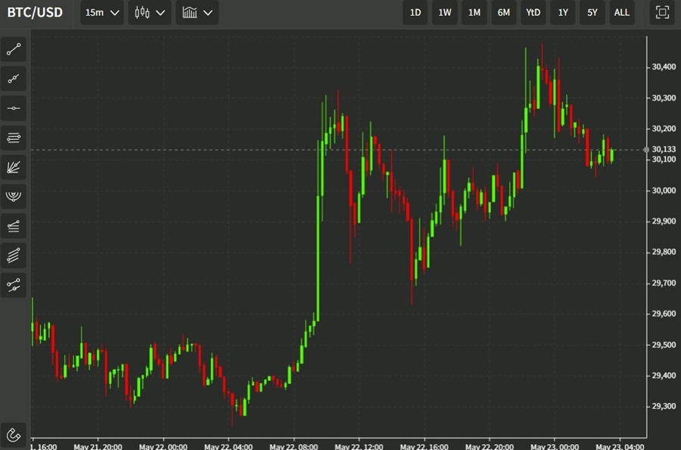Switch to the YtD time range
681x450 pixels.
coord(533,13)
